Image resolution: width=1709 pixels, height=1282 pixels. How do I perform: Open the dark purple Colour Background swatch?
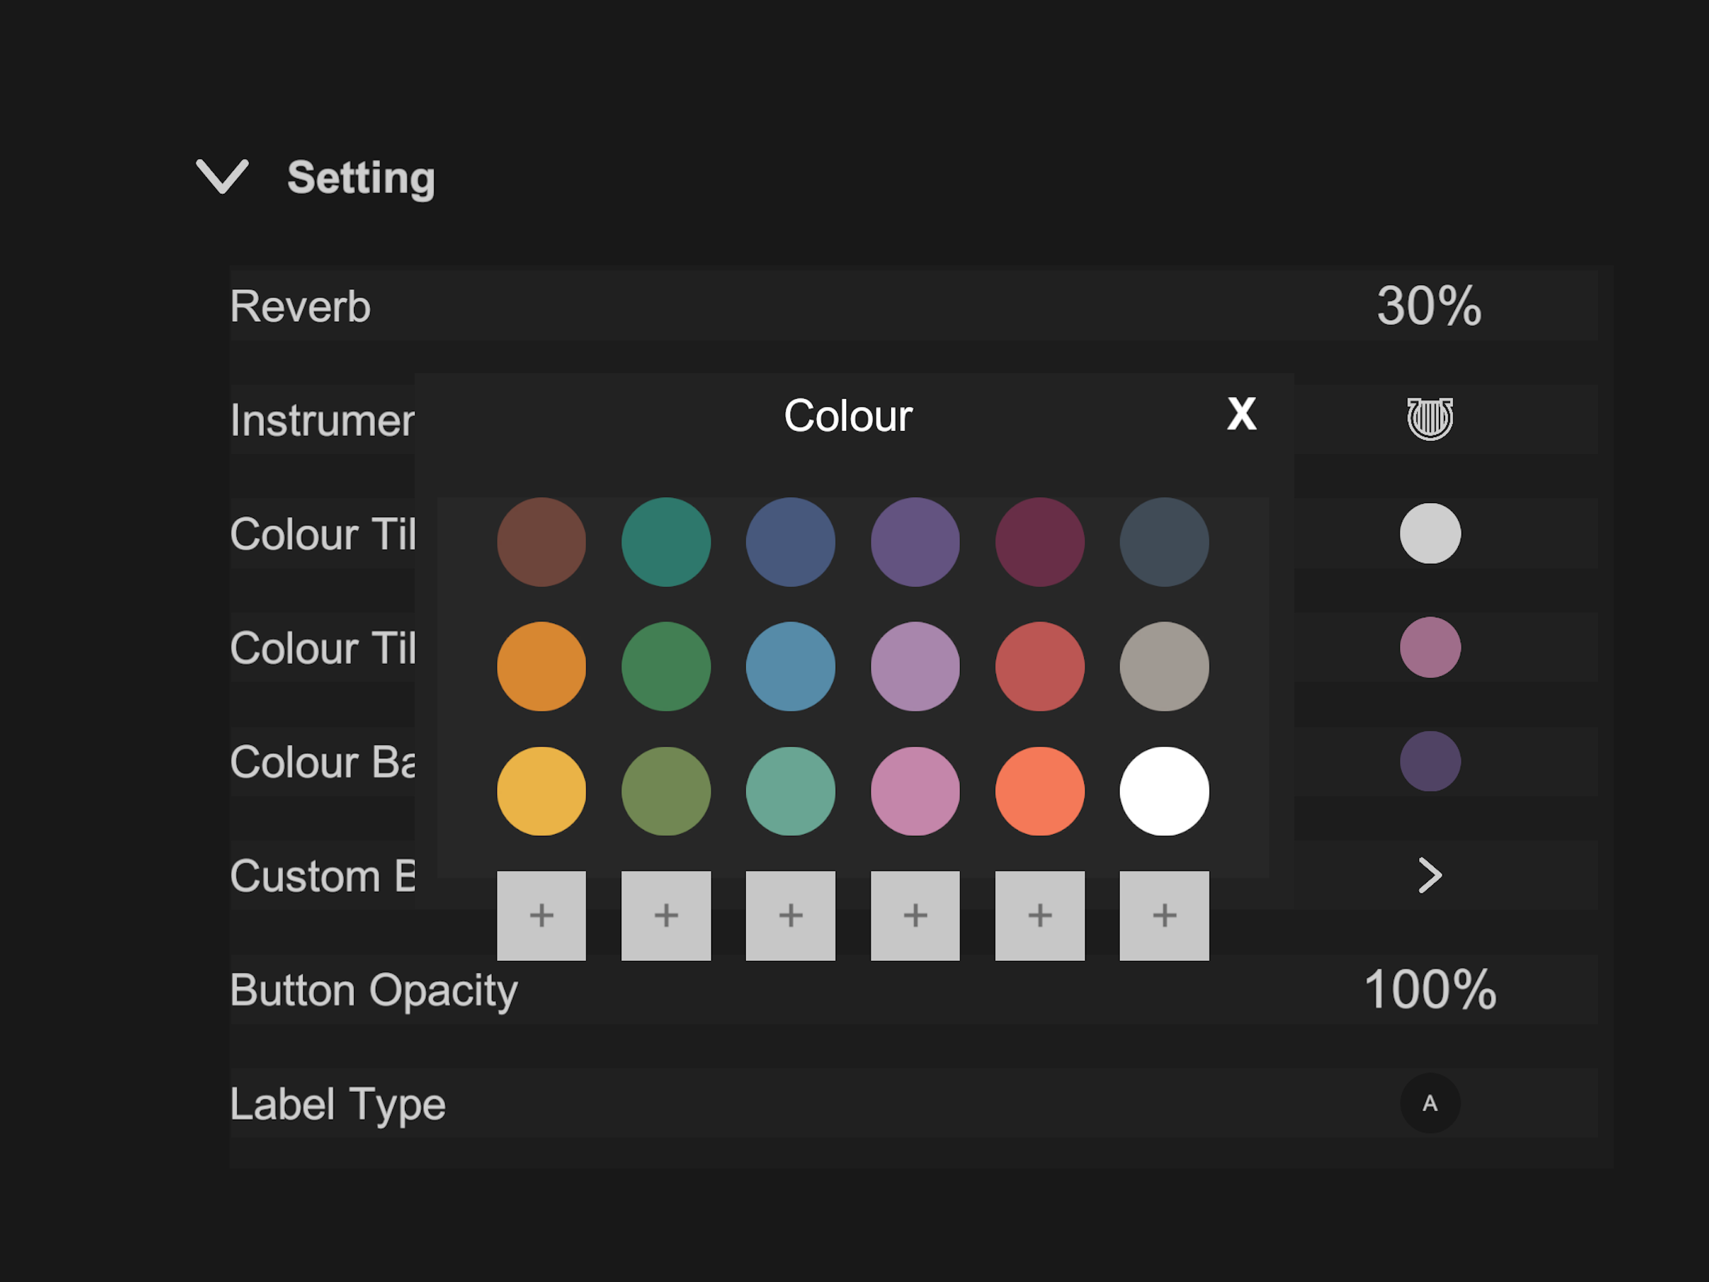1430,761
